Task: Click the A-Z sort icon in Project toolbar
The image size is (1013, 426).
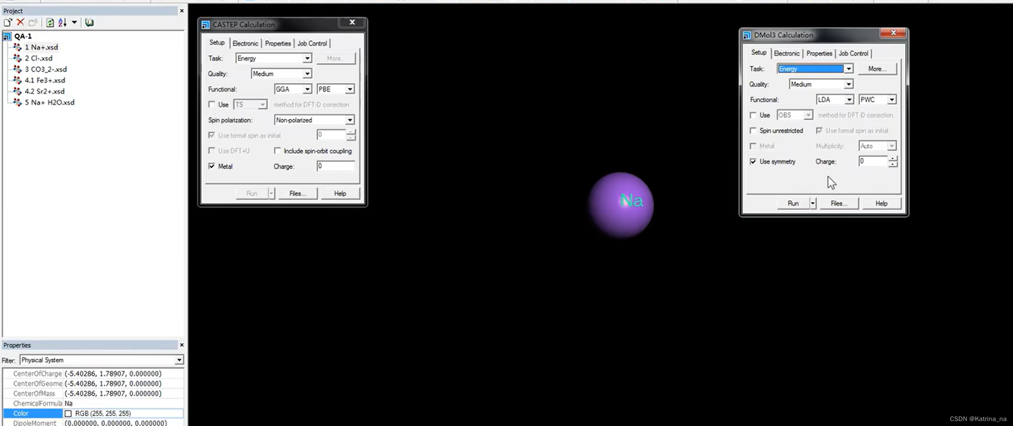Action: pyautogui.click(x=62, y=22)
